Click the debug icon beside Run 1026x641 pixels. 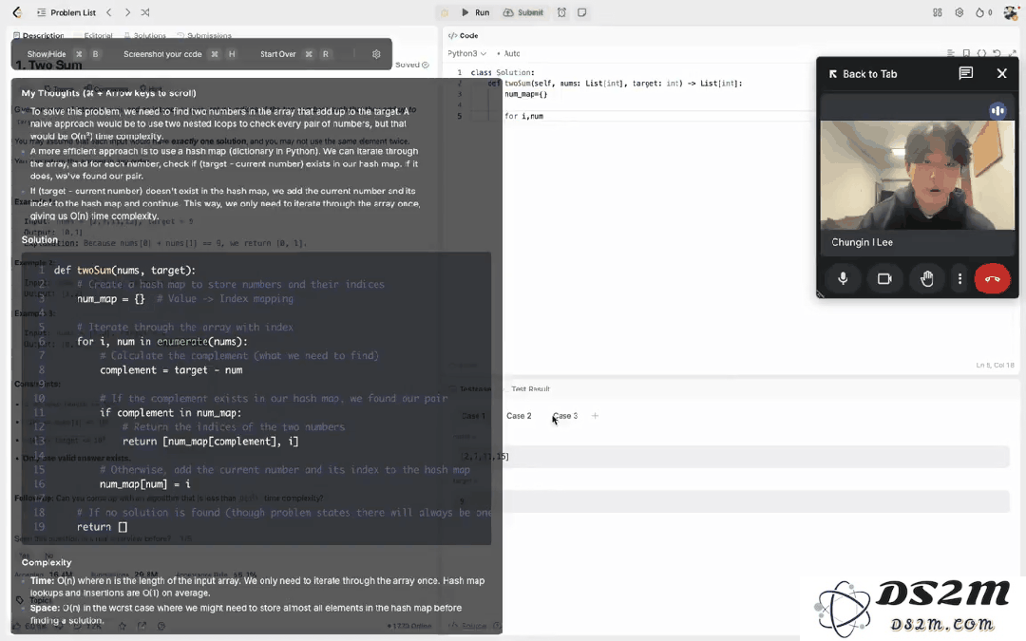pos(445,12)
